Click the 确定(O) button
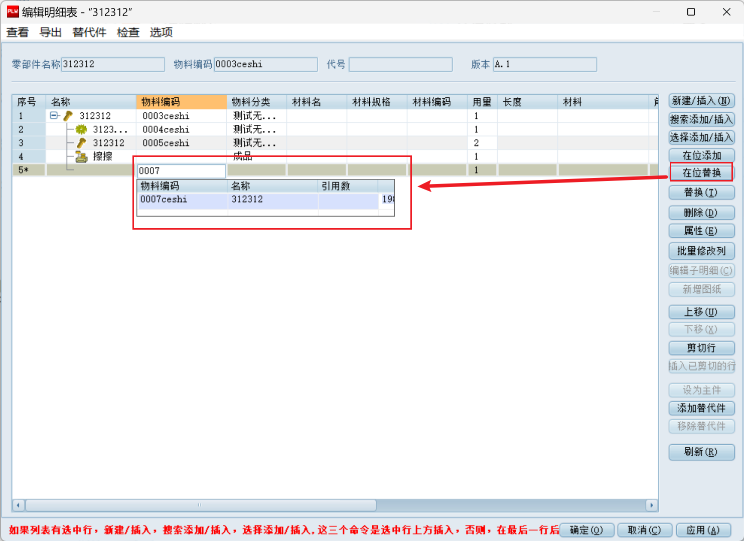The height and width of the screenshot is (541, 744). point(586,530)
